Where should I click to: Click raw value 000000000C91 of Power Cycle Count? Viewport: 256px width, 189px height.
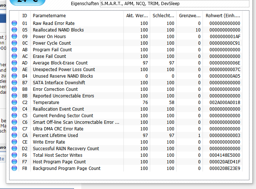[x=225, y=43]
